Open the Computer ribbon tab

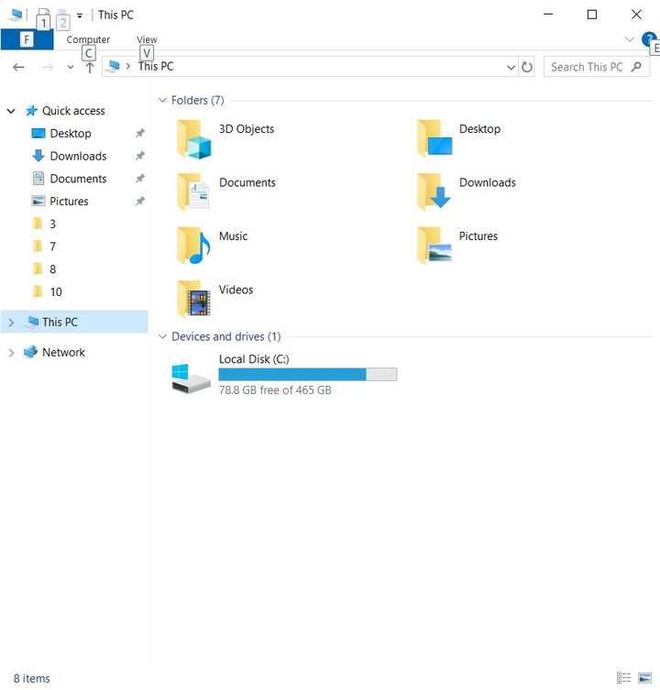click(x=88, y=39)
